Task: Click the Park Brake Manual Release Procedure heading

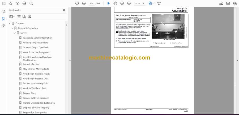Action: pyautogui.click(x=131, y=16)
